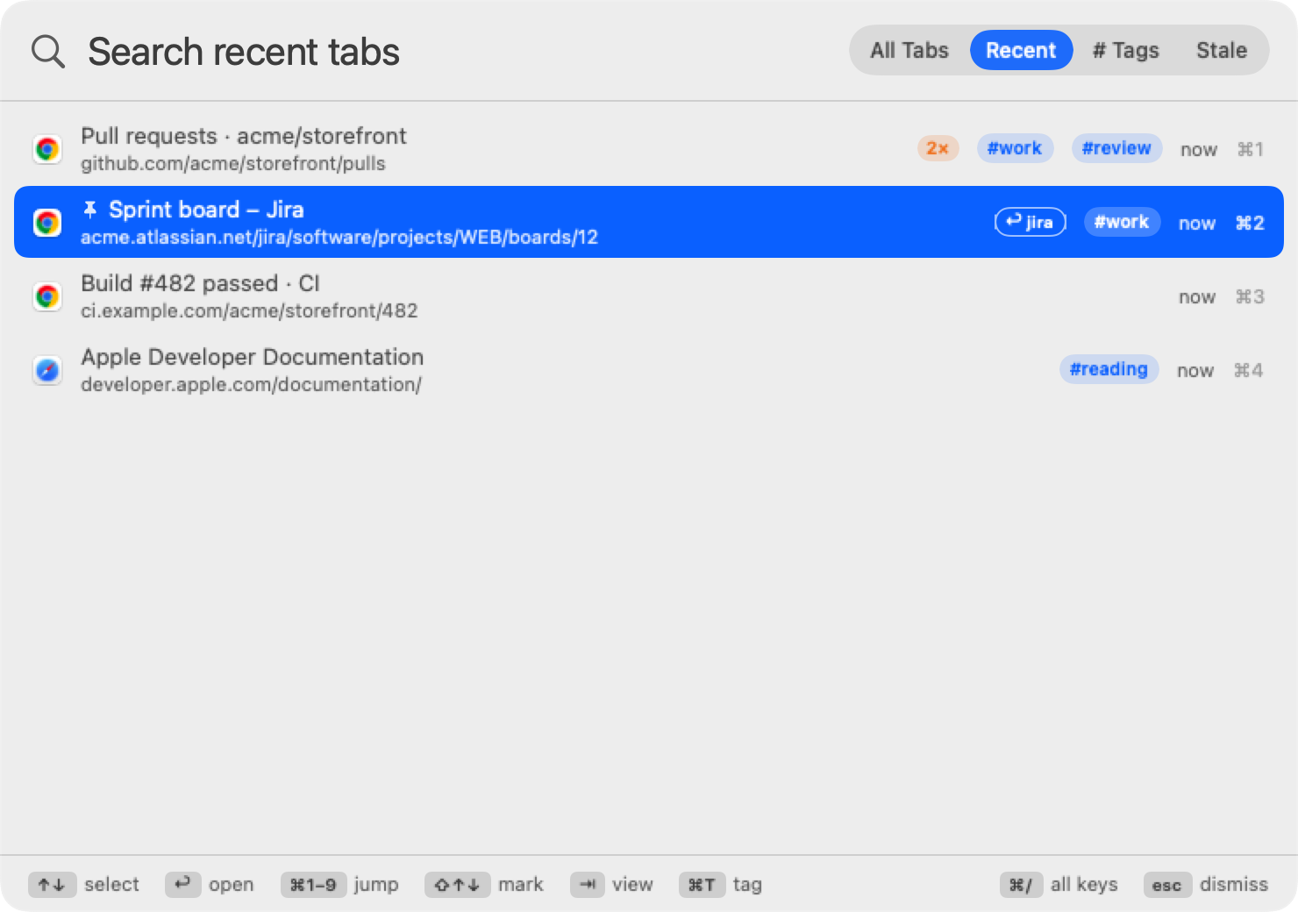1298x912 pixels.
Task: Click the dismiss label in footer
Action: click(1234, 885)
